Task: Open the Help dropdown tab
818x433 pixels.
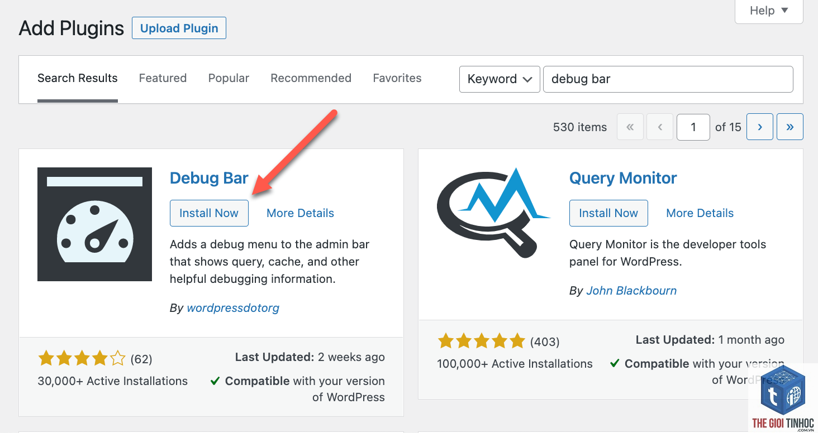Action: [769, 11]
